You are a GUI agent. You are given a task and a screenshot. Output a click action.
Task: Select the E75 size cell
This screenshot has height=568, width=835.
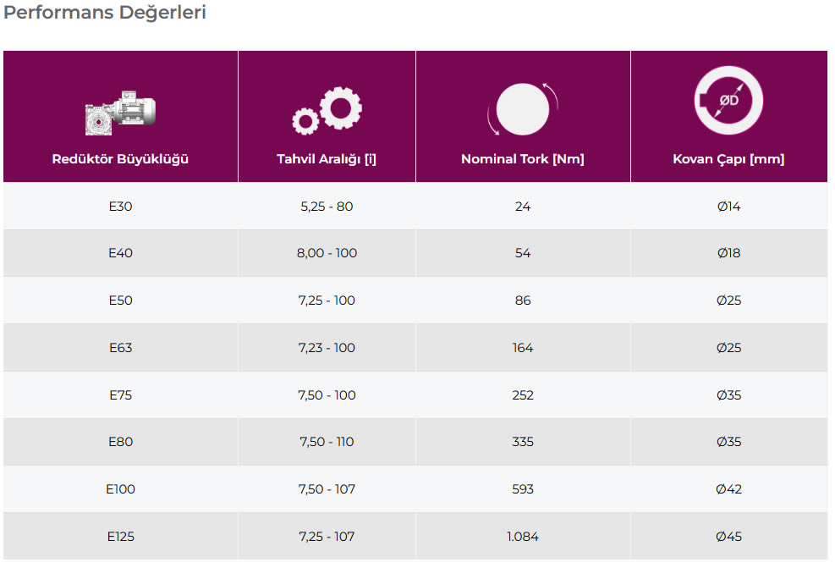pyautogui.click(x=120, y=395)
